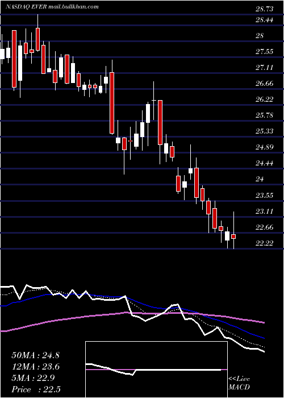Click the 12MA : 23.6 readout
This screenshot has height=398, width=284.
click(x=35, y=367)
